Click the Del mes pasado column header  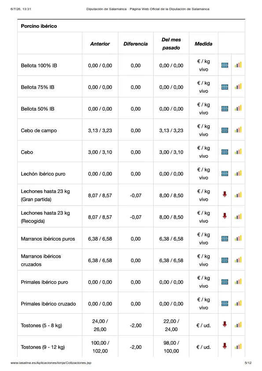[171, 44]
